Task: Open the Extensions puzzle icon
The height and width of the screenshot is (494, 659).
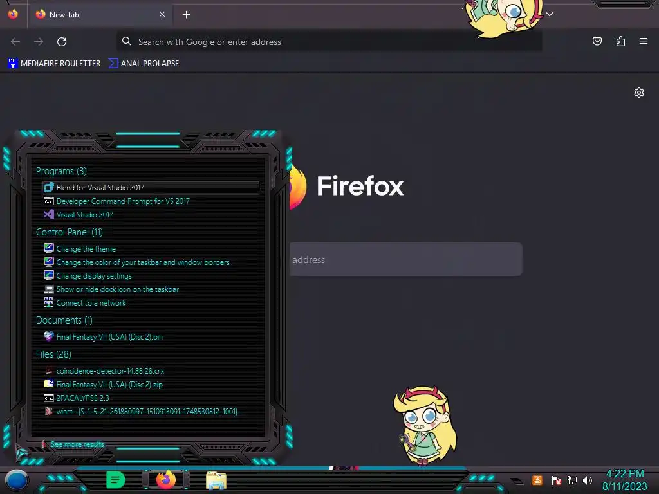Action: pyautogui.click(x=620, y=41)
